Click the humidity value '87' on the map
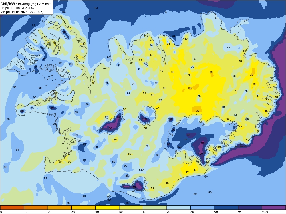The height and width of the screenshot is (214, 286). pos(25,58)
